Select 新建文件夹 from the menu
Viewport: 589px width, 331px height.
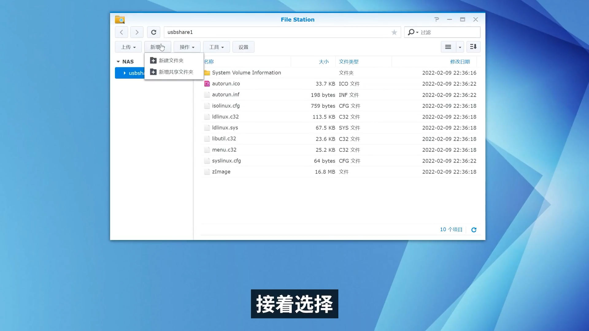[x=171, y=60]
